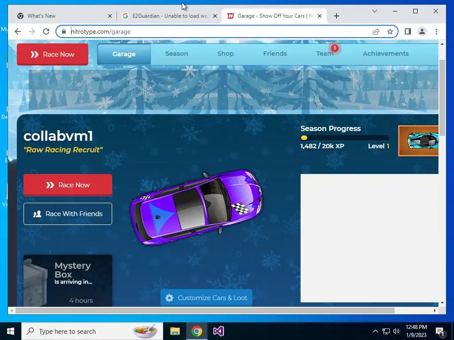The width and height of the screenshot is (454, 340).
Task: Click the collabvm1 username text
Action: click(58, 136)
